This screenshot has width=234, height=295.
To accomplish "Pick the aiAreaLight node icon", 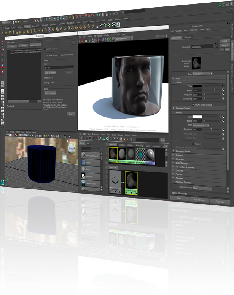I will [x=83, y=176].
